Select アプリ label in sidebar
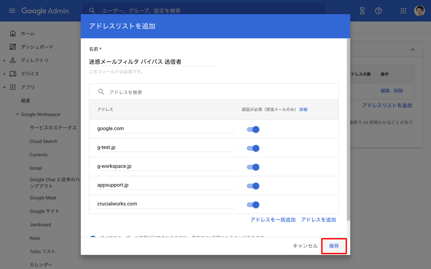 [28, 87]
